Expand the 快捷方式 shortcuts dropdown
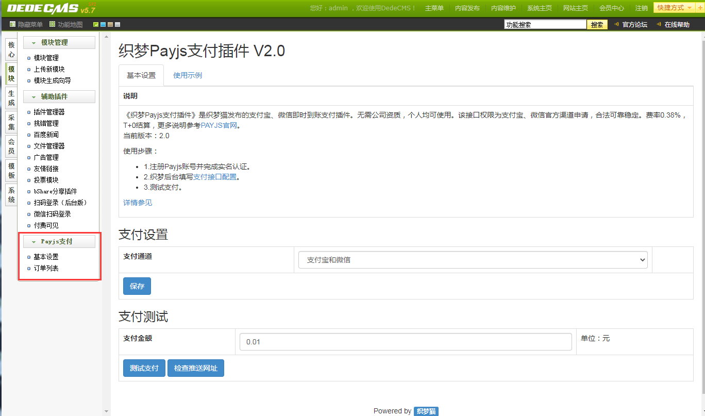This screenshot has height=416, width=705. [674, 8]
